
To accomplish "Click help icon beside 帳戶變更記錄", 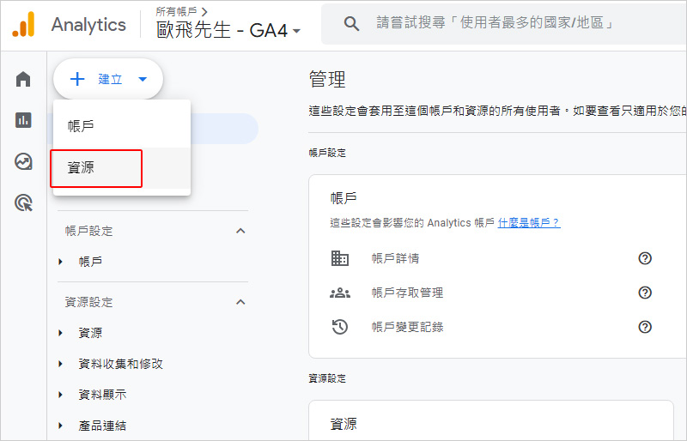I will click(x=645, y=327).
